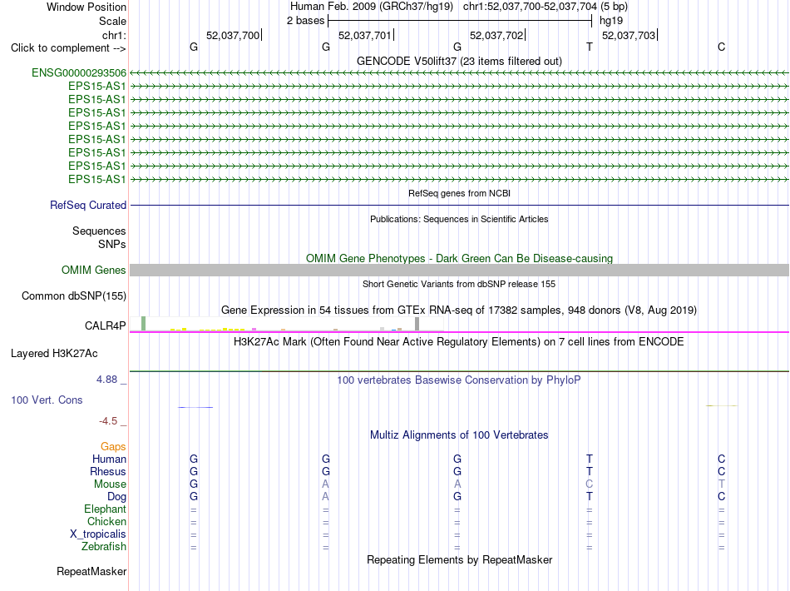Click the C base in complement row
This screenshot has height=591, width=790.
[722, 47]
